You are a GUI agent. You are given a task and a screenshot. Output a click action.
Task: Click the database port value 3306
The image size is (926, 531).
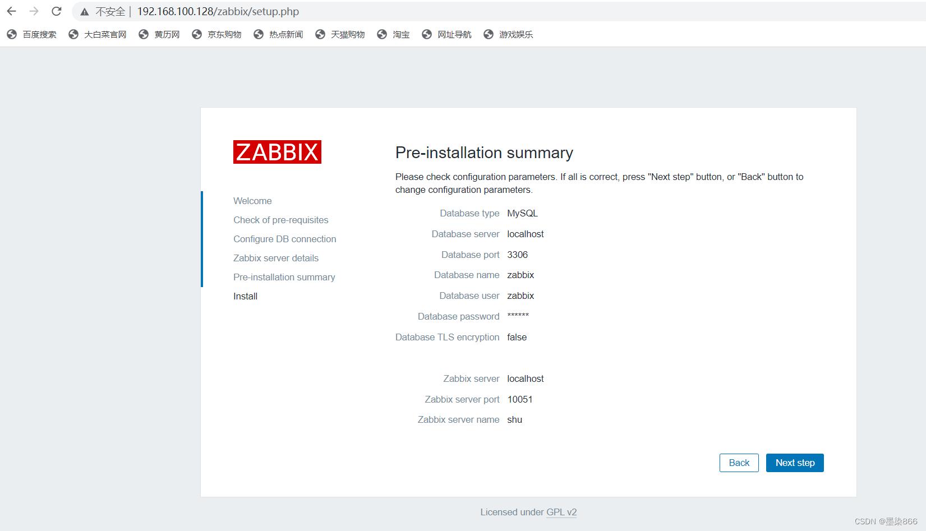tap(518, 255)
